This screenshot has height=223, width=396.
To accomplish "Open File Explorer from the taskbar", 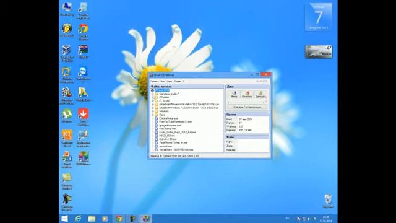I will coord(92,219).
